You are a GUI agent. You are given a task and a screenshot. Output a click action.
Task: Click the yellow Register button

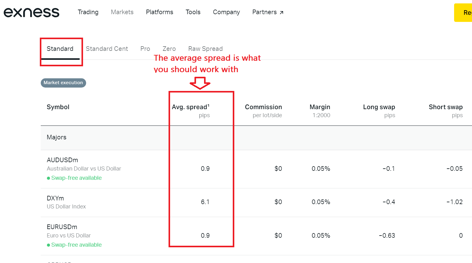click(463, 13)
